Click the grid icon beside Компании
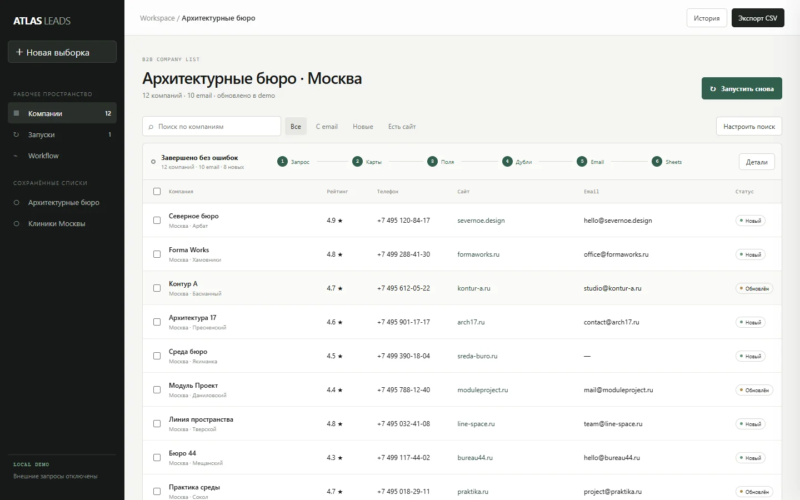 click(16, 113)
